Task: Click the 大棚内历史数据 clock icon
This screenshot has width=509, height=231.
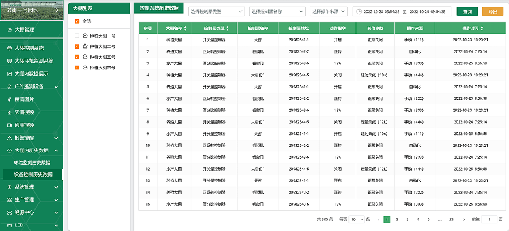Action: point(10,151)
